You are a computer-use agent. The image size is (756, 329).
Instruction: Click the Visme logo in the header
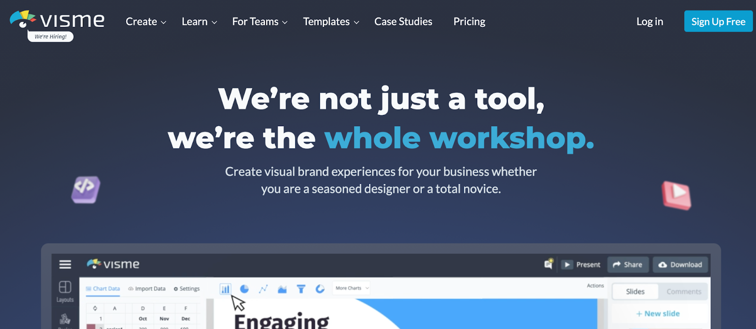(x=57, y=20)
